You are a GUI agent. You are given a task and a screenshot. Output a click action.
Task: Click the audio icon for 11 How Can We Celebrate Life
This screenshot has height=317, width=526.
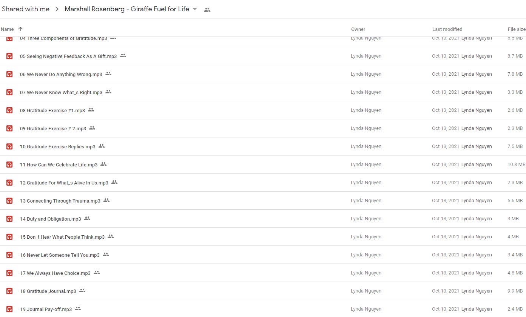click(x=9, y=165)
